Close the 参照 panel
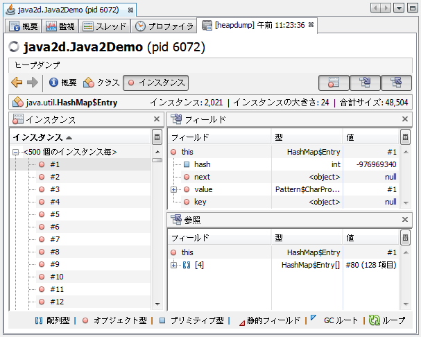Image resolution: width=421 pixels, height=337 pixels. click(x=405, y=219)
